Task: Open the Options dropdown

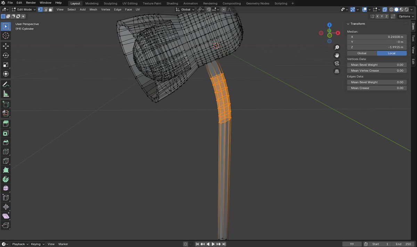Action: 406,16
